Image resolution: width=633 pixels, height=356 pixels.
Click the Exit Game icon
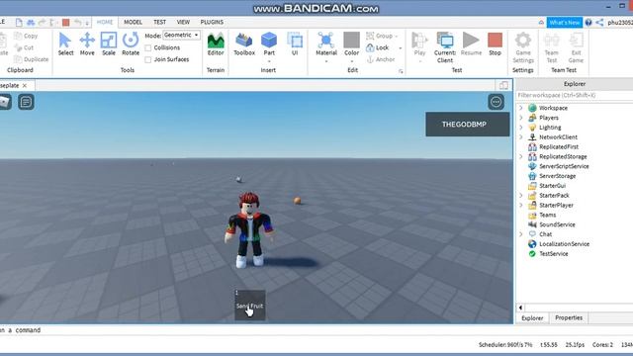576,47
